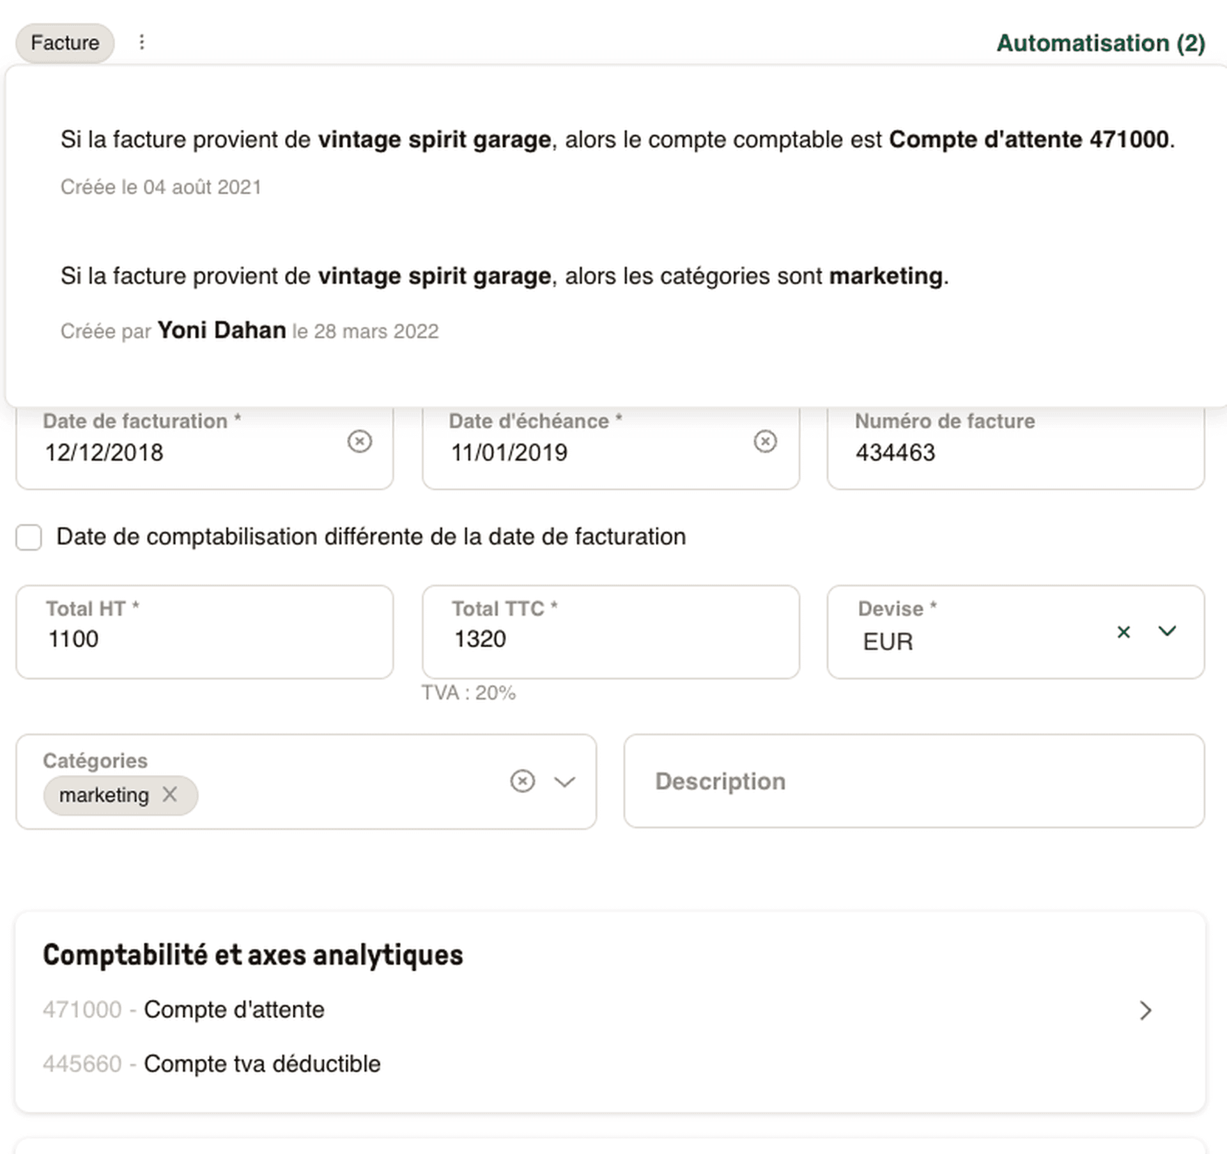
Task: Click the Facture label
Action: coord(64,42)
